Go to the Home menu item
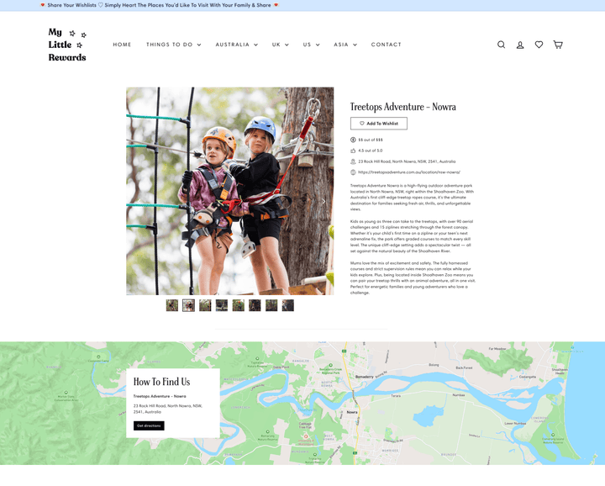 [x=122, y=45]
